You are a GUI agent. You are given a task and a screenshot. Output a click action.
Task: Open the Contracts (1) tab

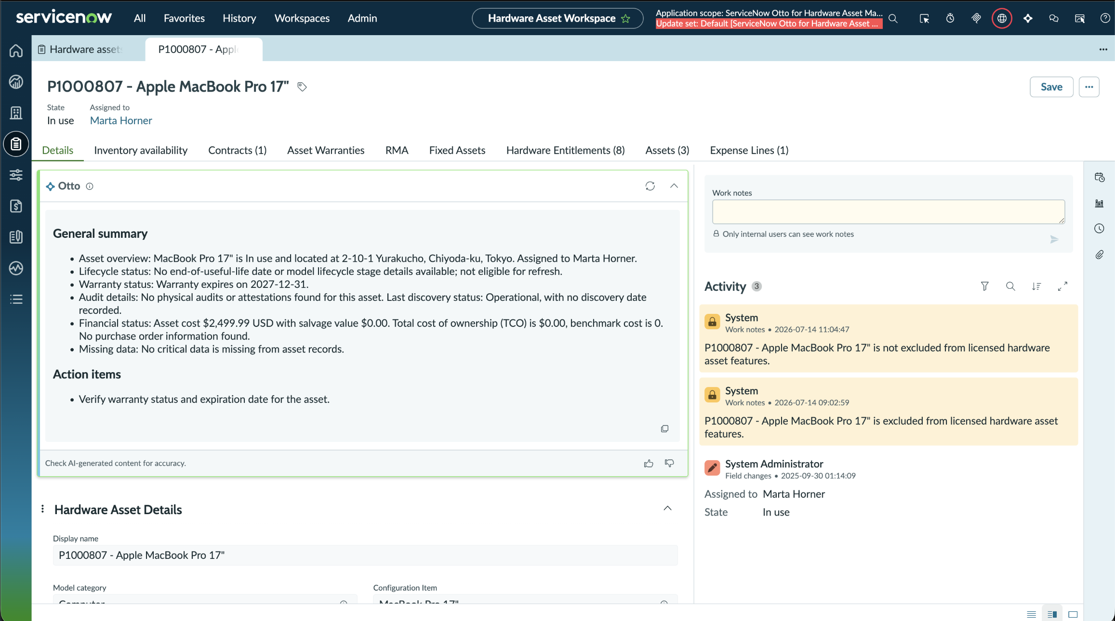tap(238, 150)
